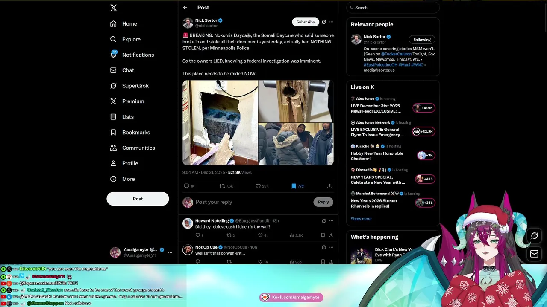The height and width of the screenshot is (307, 547).
Task: Click the Post button in sidebar
Action: click(138, 199)
